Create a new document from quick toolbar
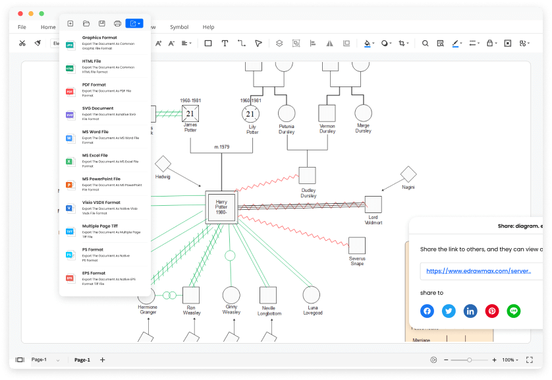This screenshot has width=552, height=380. click(70, 24)
